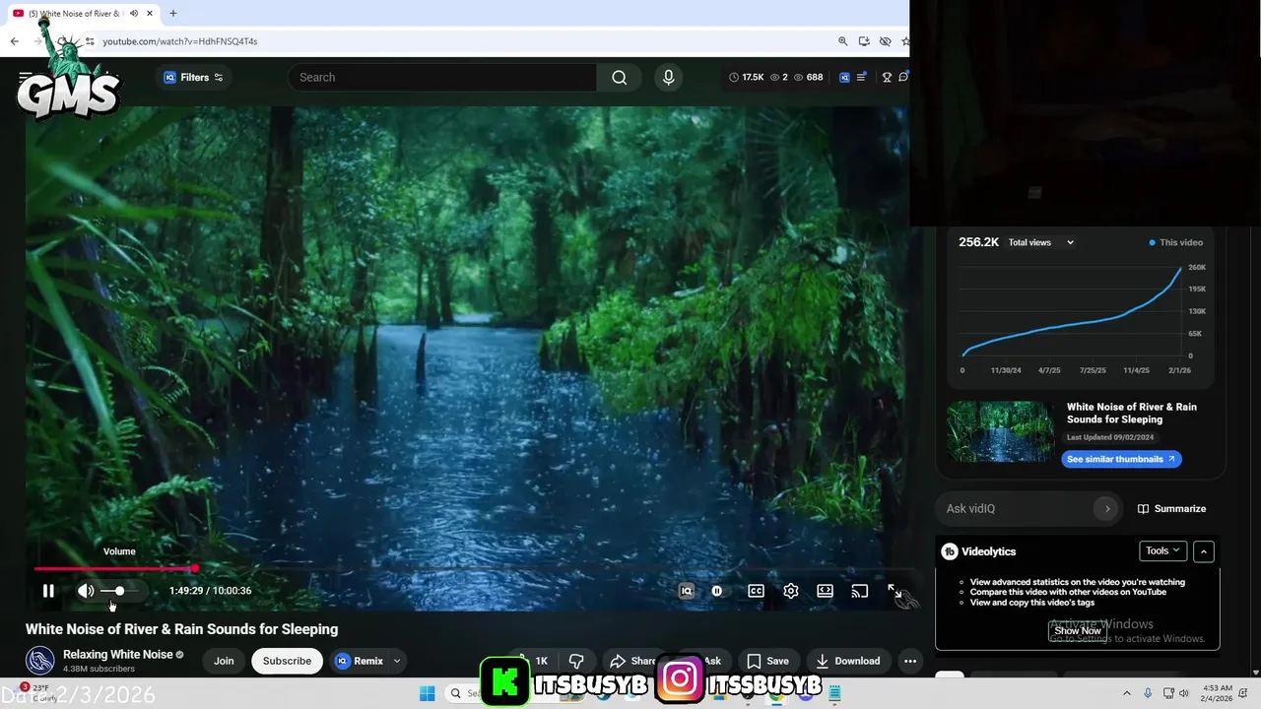
Task: Click the trophy icon in the header
Action: point(887,77)
